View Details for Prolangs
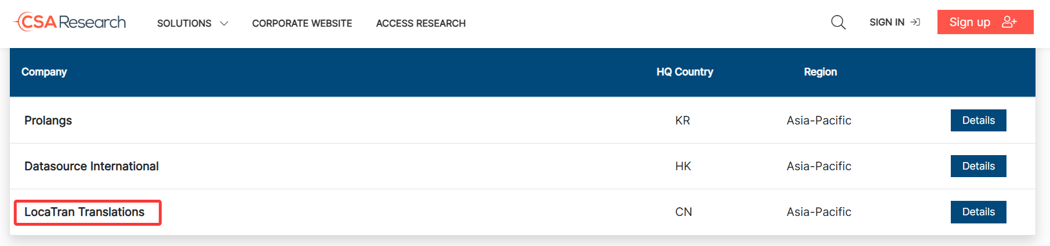Image resolution: width=1050 pixels, height=246 pixels. 979,120
